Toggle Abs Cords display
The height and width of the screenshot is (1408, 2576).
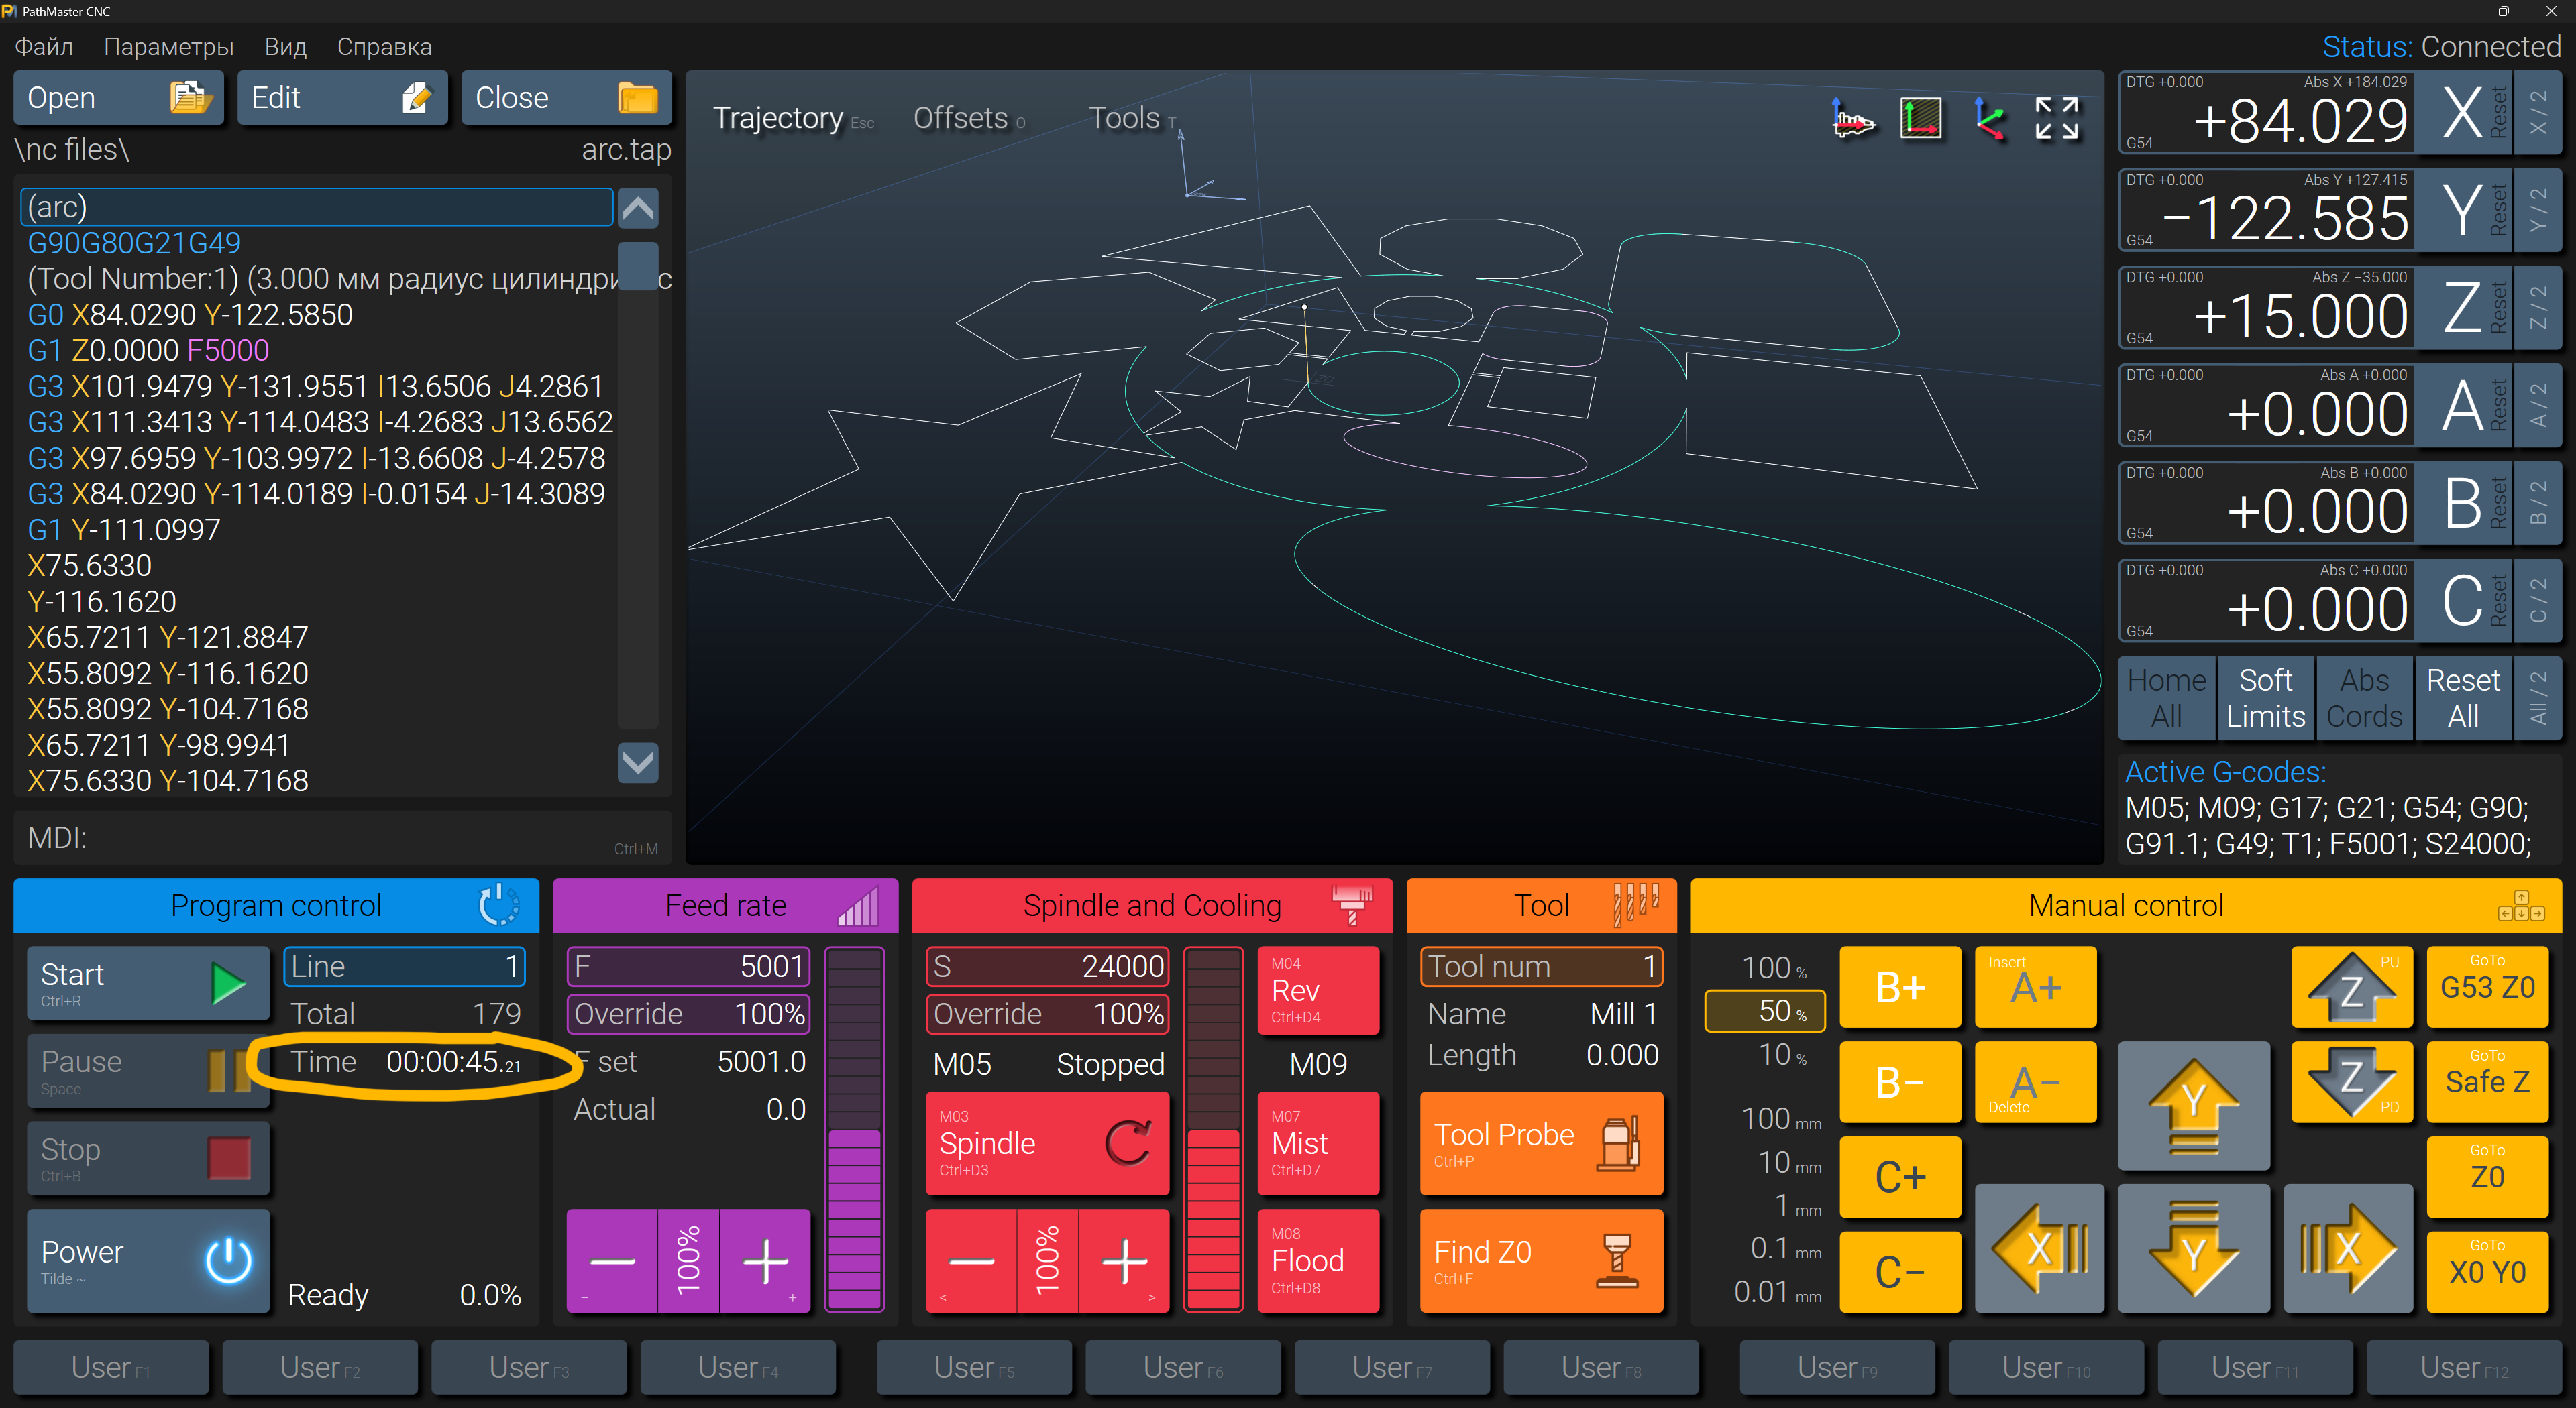[x=2364, y=697]
